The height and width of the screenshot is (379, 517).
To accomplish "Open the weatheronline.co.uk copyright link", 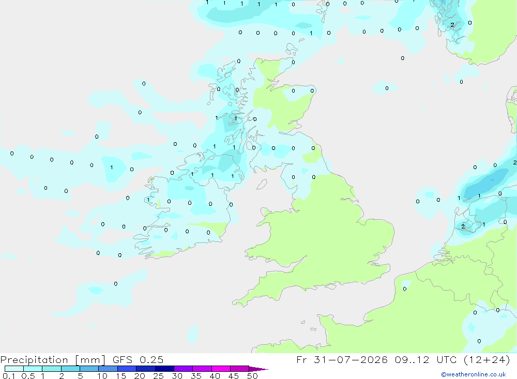I will click(474, 374).
